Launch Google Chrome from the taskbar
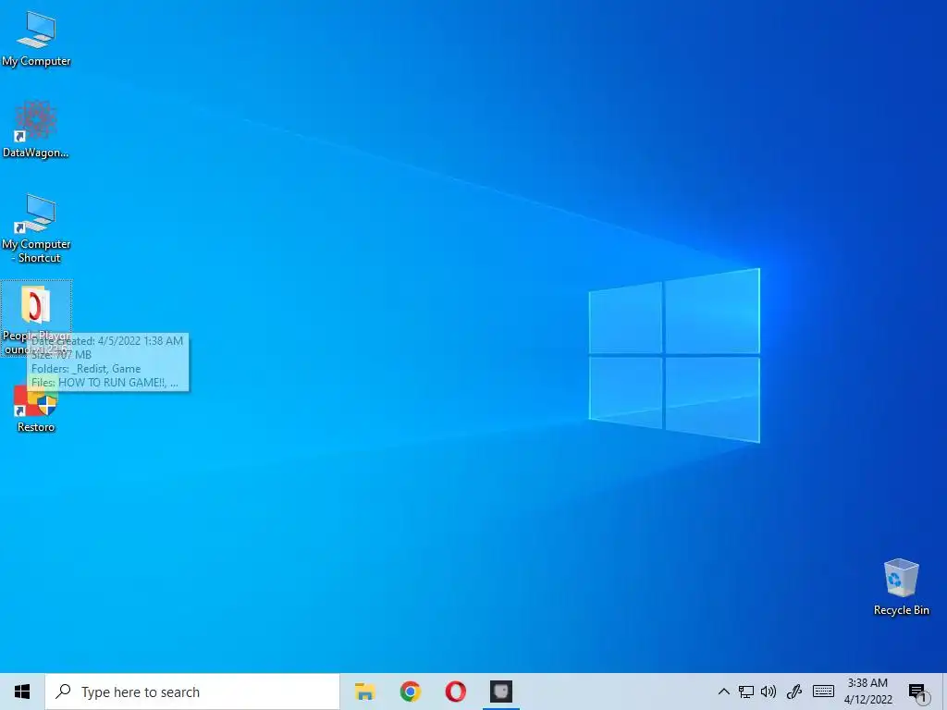947x710 pixels. [410, 692]
